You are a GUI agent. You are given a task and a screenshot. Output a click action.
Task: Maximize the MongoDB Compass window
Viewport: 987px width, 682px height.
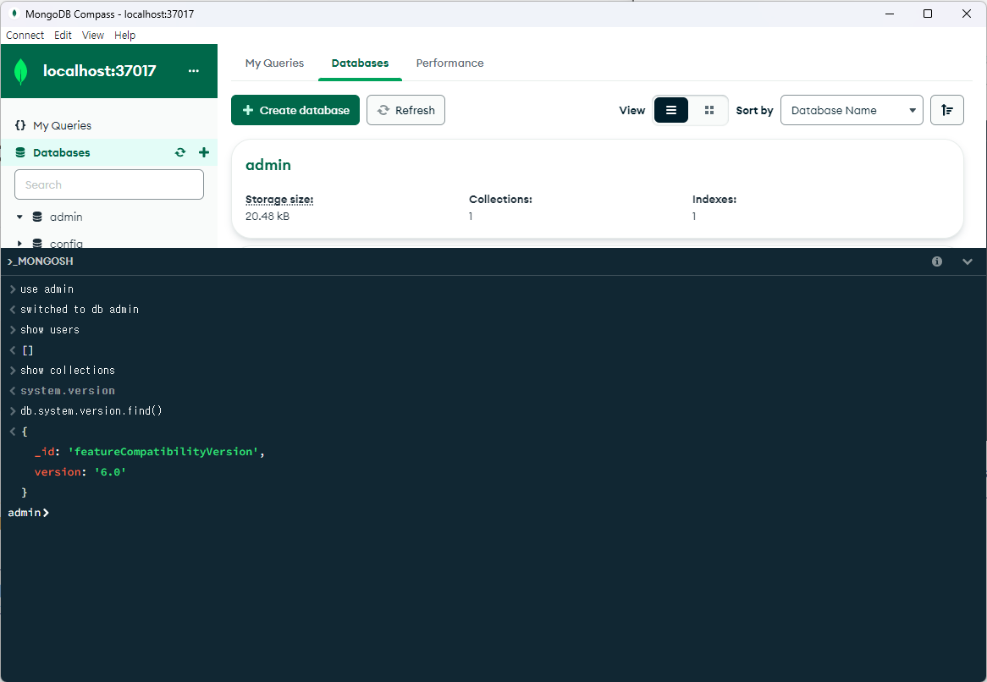tap(927, 14)
